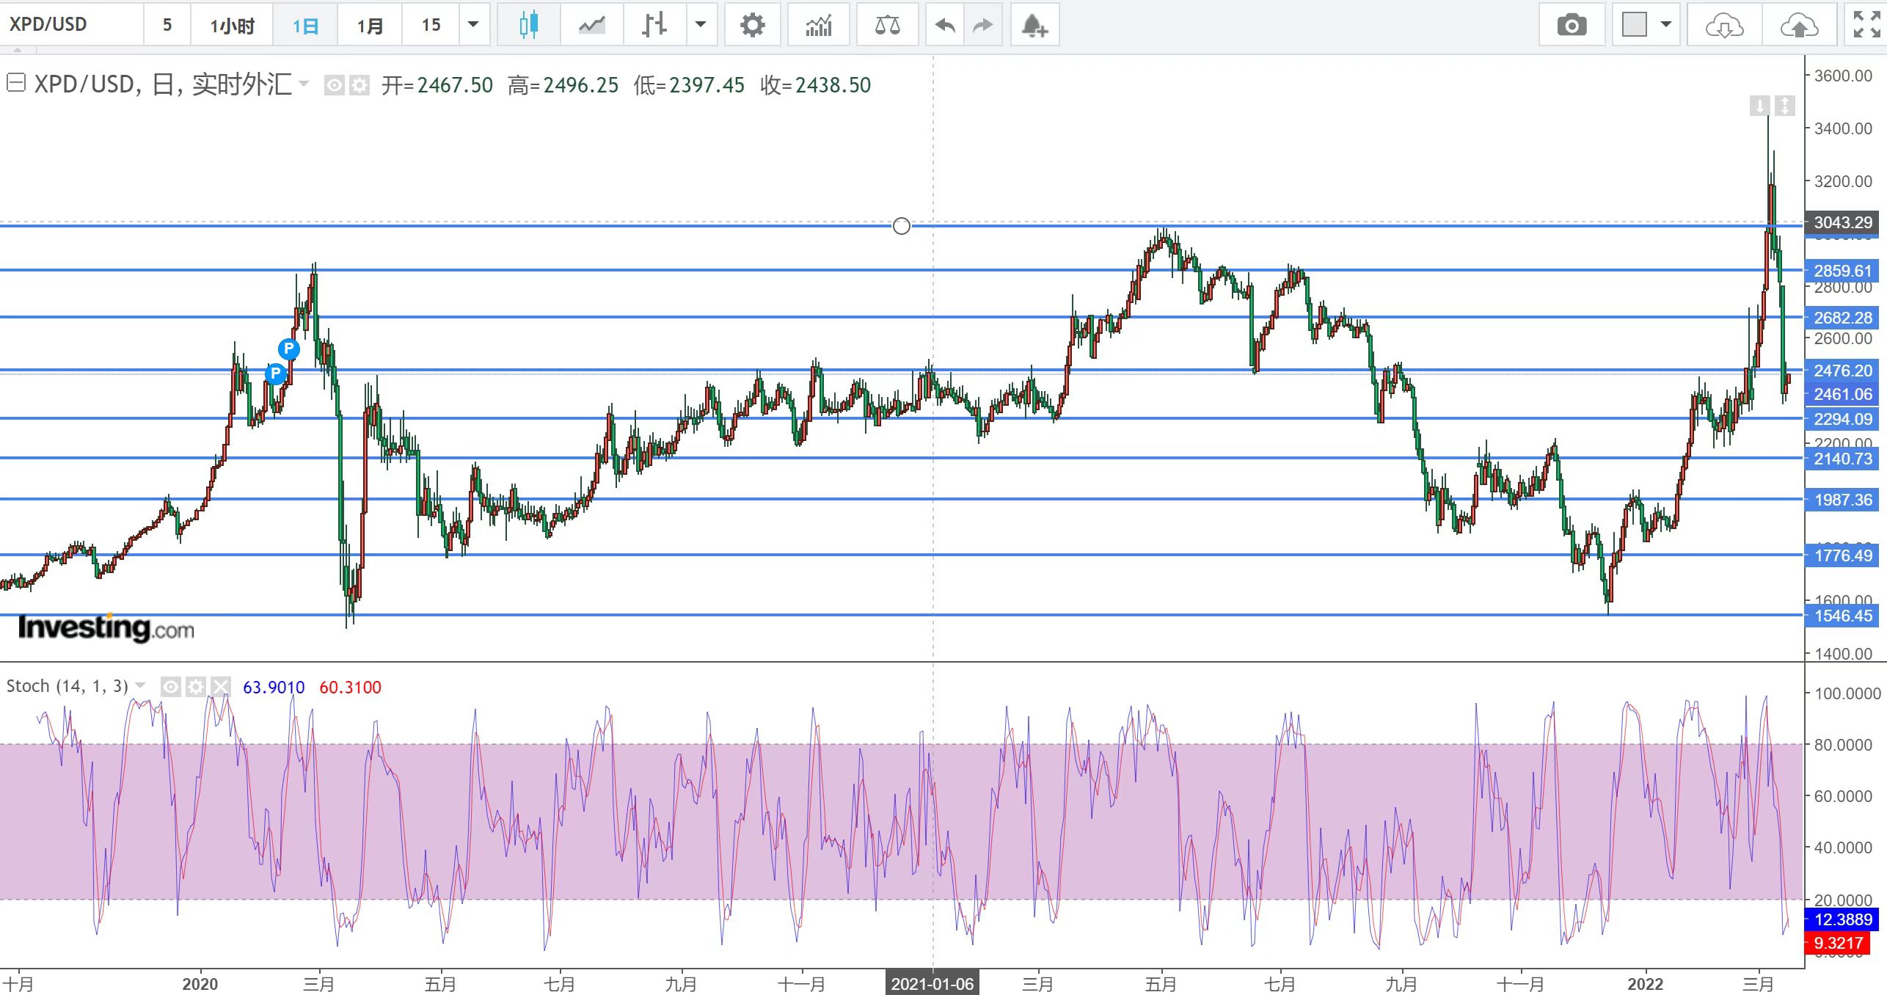Toggle visibility eye of Stoch indicator
Screen dimensions: 1887x995
(x=170, y=687)
